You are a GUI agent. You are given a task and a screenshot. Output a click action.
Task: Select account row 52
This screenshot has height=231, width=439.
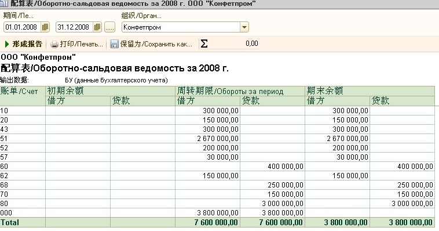[x=217, y=147]
